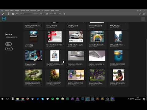Viewport: 147px width, 110px height.
Task: Open the Windows notification center
Action: [144, 99]
